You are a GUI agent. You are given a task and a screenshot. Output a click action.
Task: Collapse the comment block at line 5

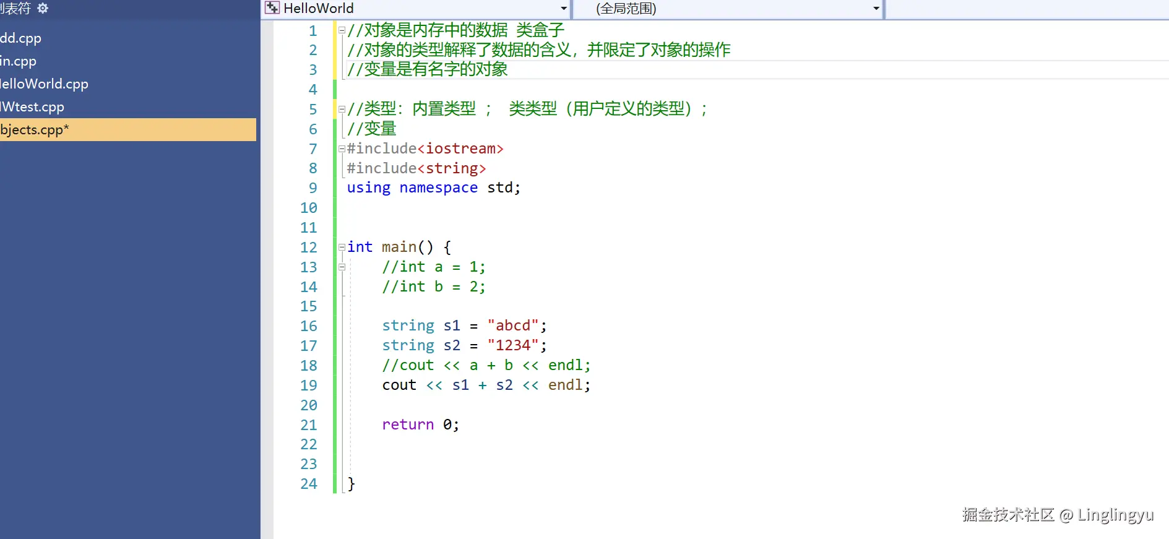[342, 110]
